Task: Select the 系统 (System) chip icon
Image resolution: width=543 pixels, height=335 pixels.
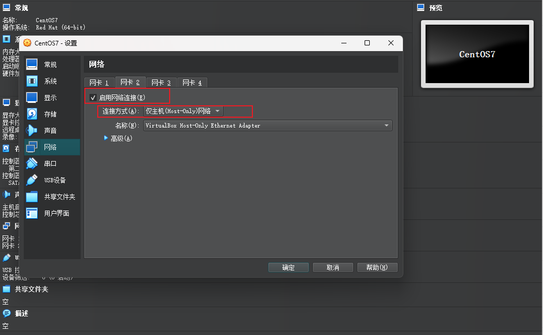Action: click(x=32, y=81)
